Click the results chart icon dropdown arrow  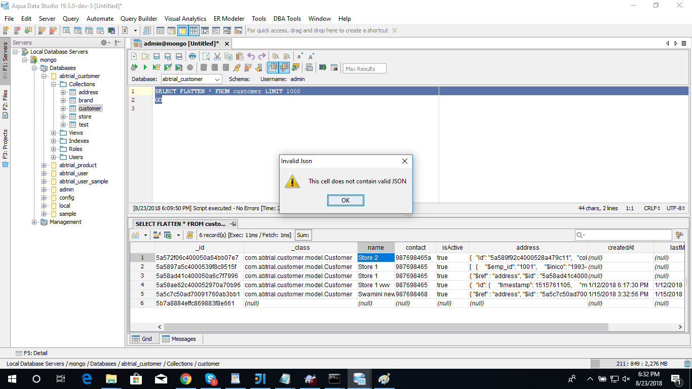tap(146, 235)
